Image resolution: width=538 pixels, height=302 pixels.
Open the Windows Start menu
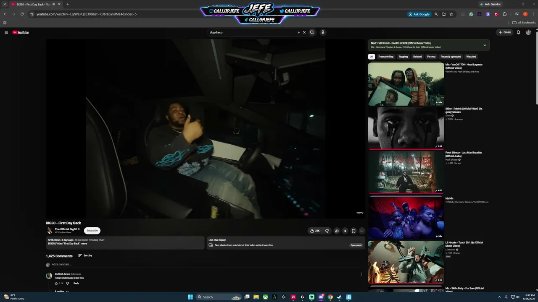tap(190, 297)
